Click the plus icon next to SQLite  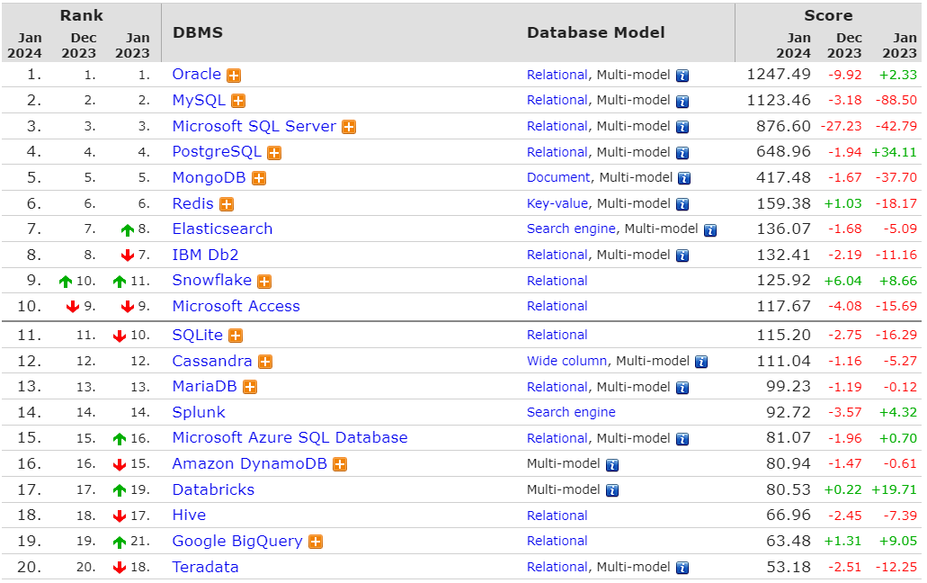236,336
